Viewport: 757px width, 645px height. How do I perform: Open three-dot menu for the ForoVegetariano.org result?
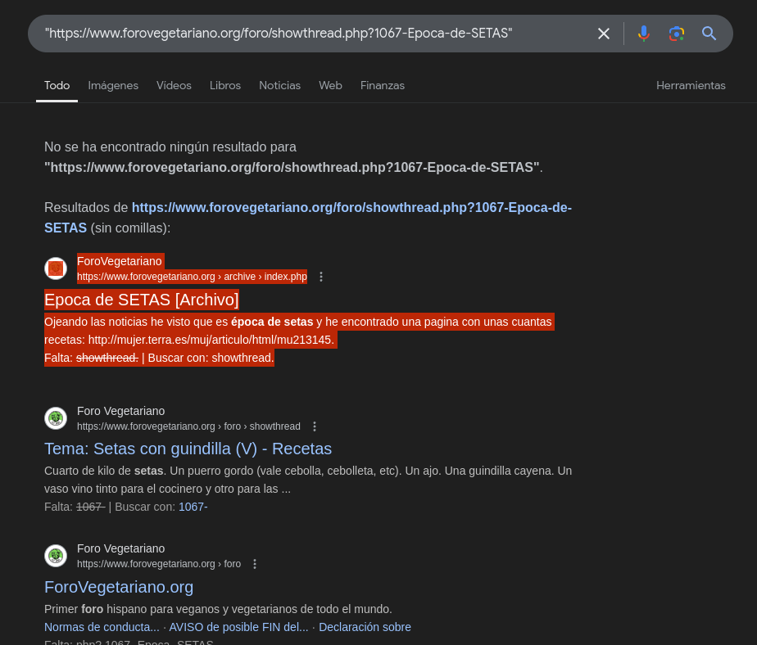255,564
